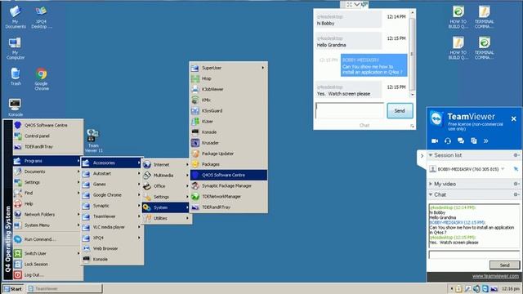Viewport: 523px width, 294px height.
Task: Click the taskbar clock
Action: (510, 288)
